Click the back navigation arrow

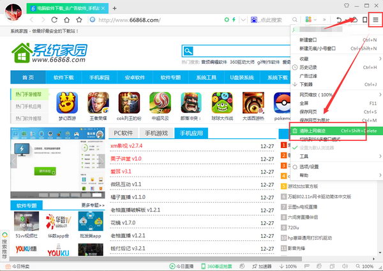pos(31,20)
